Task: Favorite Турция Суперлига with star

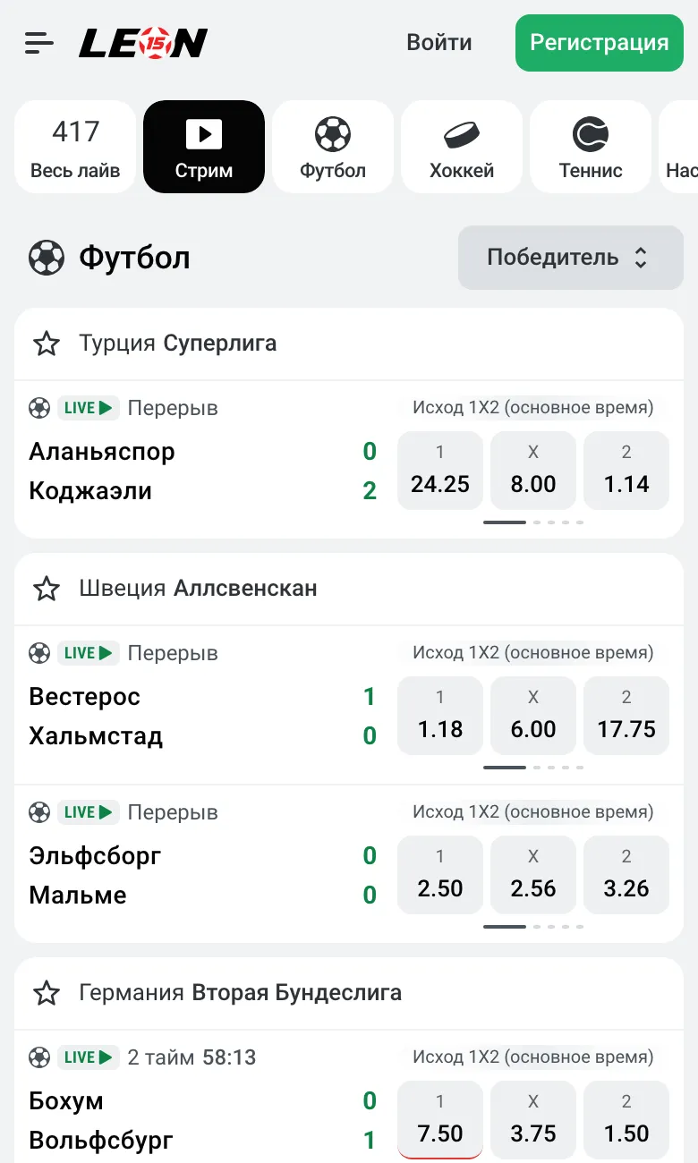Action: [x=46, y=344]
